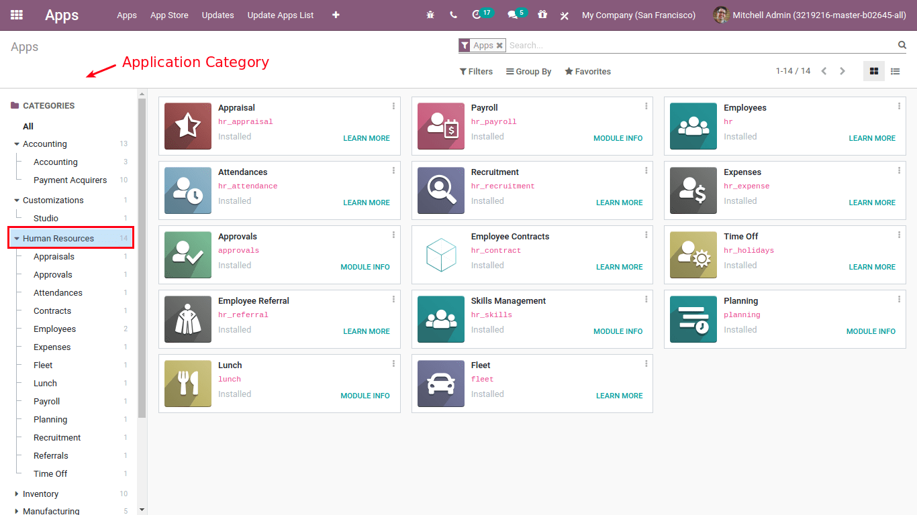This screenshot has width=917, height=515.
Task: Click the search input field
Action: [698, 46]
